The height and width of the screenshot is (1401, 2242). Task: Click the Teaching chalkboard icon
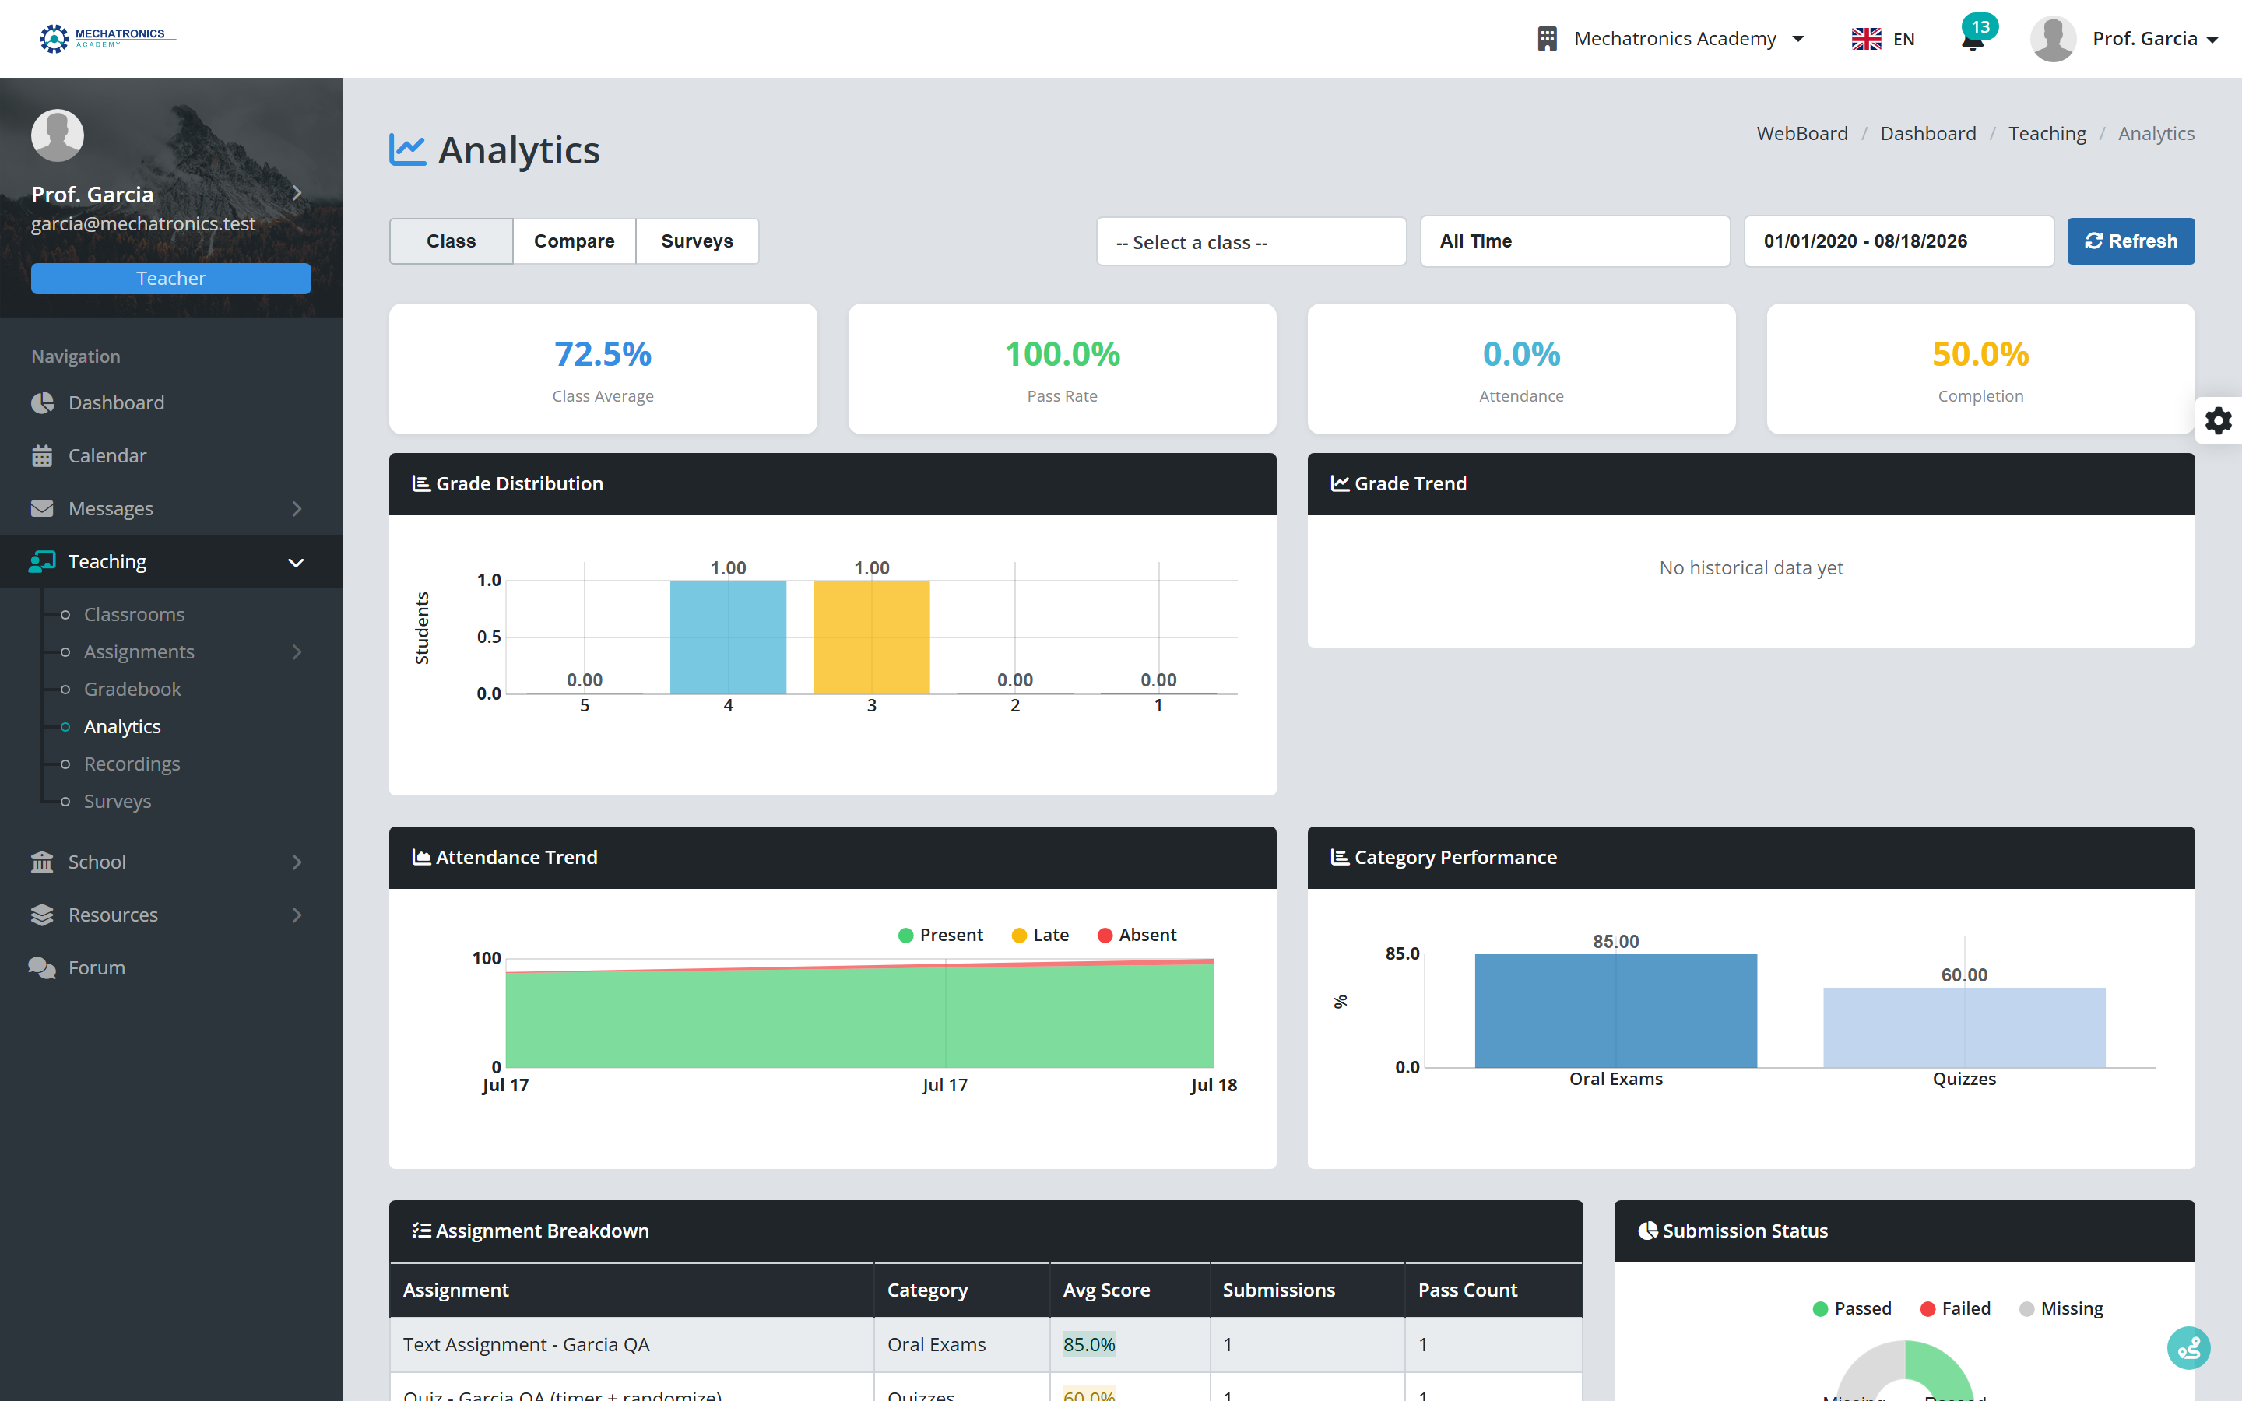coord(43,561)
